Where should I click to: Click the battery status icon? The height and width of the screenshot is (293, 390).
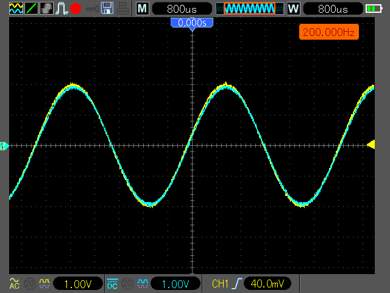[373, 9]
